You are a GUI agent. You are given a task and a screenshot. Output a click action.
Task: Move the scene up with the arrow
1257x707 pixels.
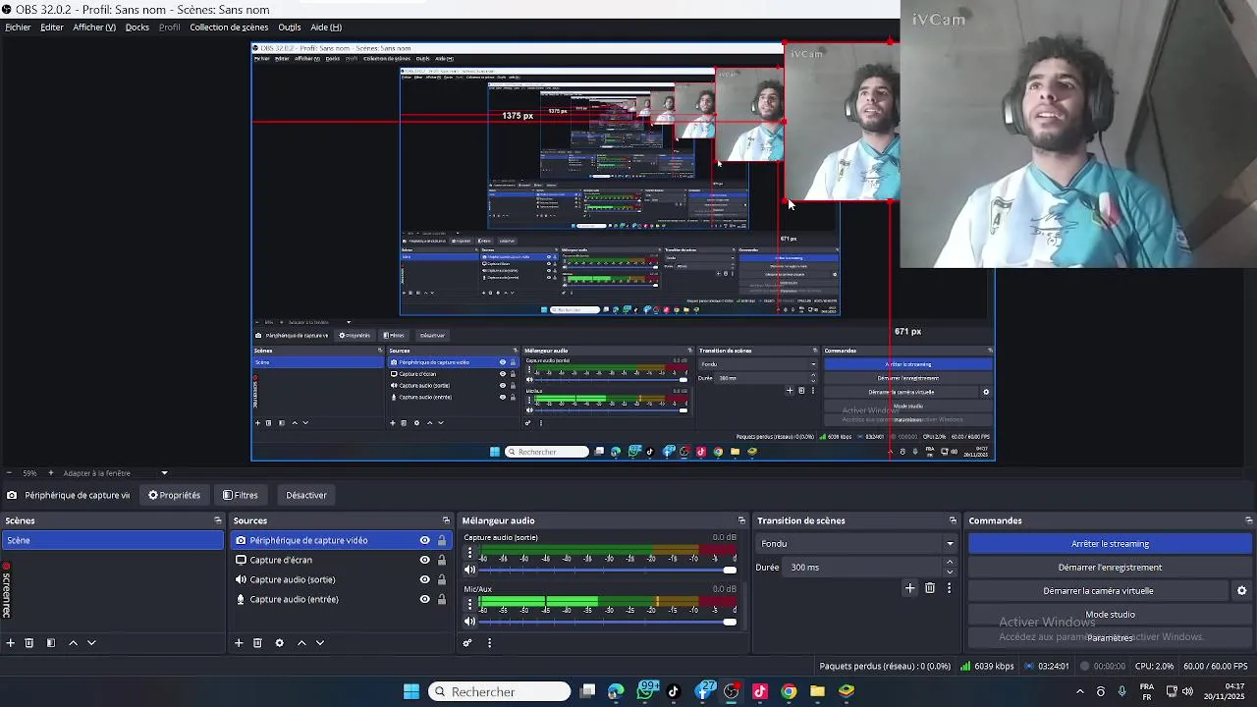click(73, 643)
